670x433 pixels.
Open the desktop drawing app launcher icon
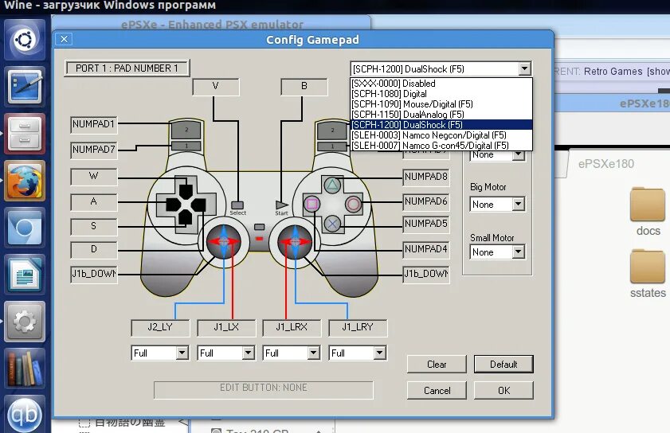[25, 87]
